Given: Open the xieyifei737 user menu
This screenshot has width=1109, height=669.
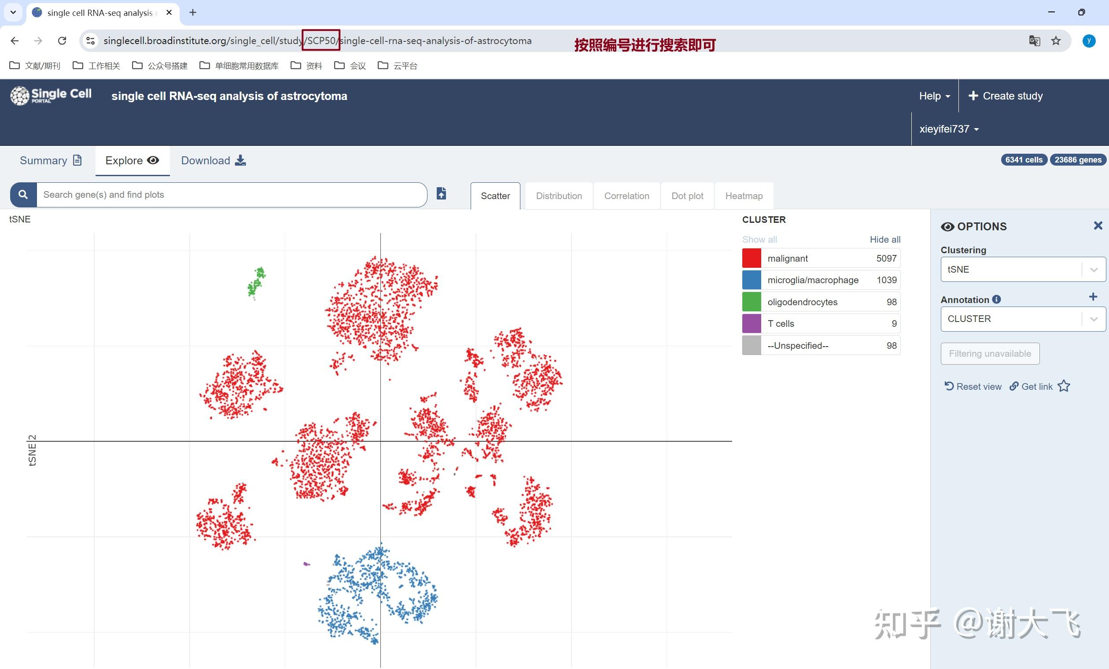Looking at the screenshot, I should 949,129.
